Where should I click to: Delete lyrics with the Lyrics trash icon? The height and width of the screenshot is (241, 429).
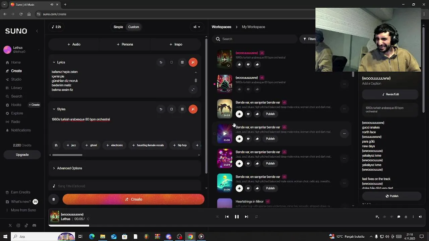182,62
